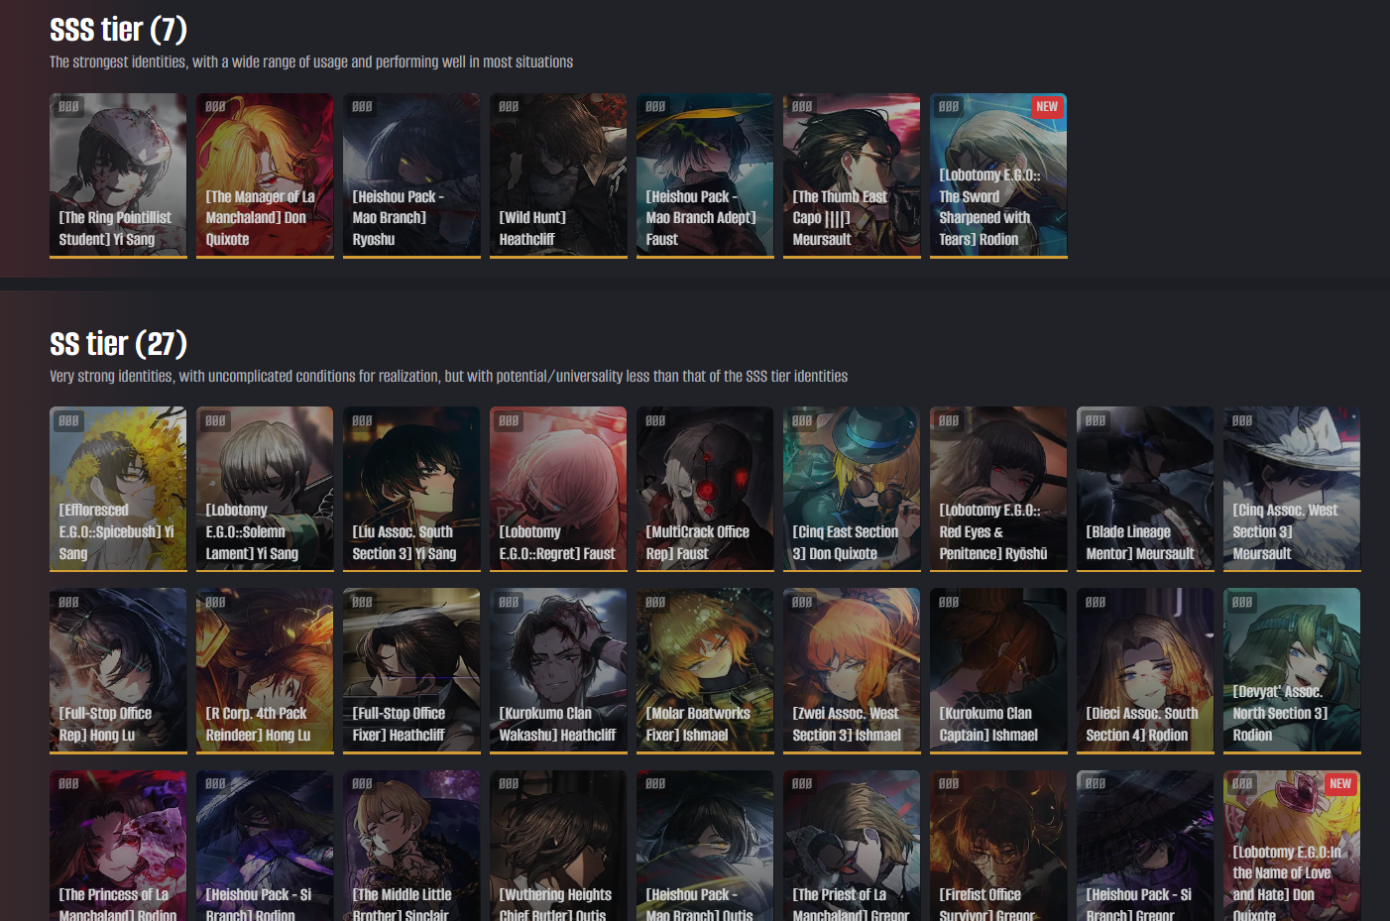
Task: Open In the Name of Love and Hate Don Quixote
Action: coord(1292,846)
